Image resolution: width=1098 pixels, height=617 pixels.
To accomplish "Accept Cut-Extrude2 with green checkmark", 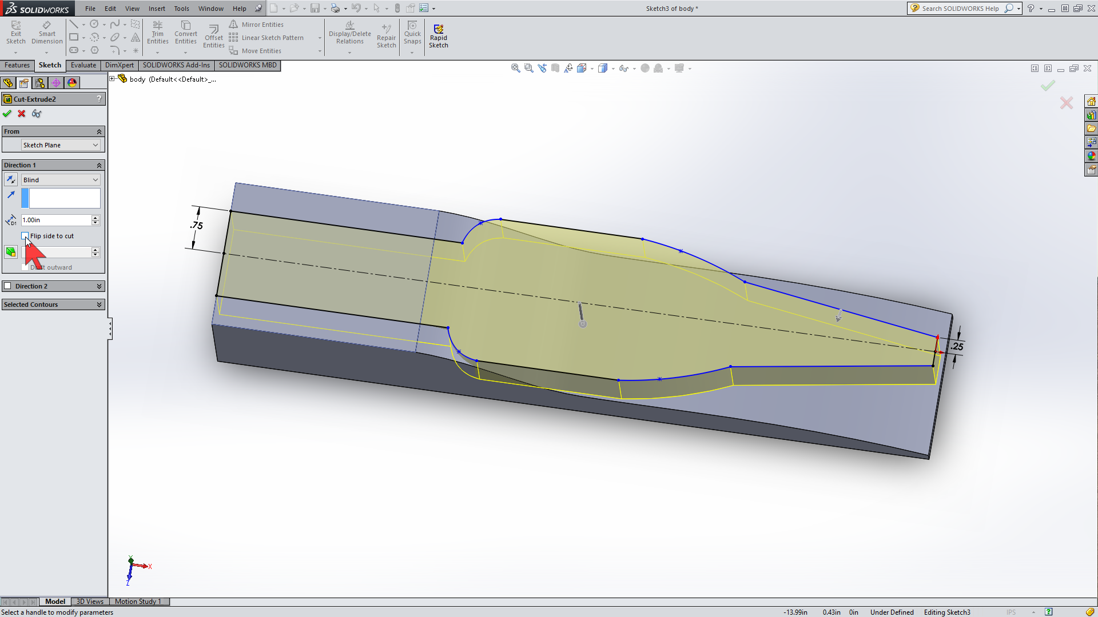I will pos(7,114).
